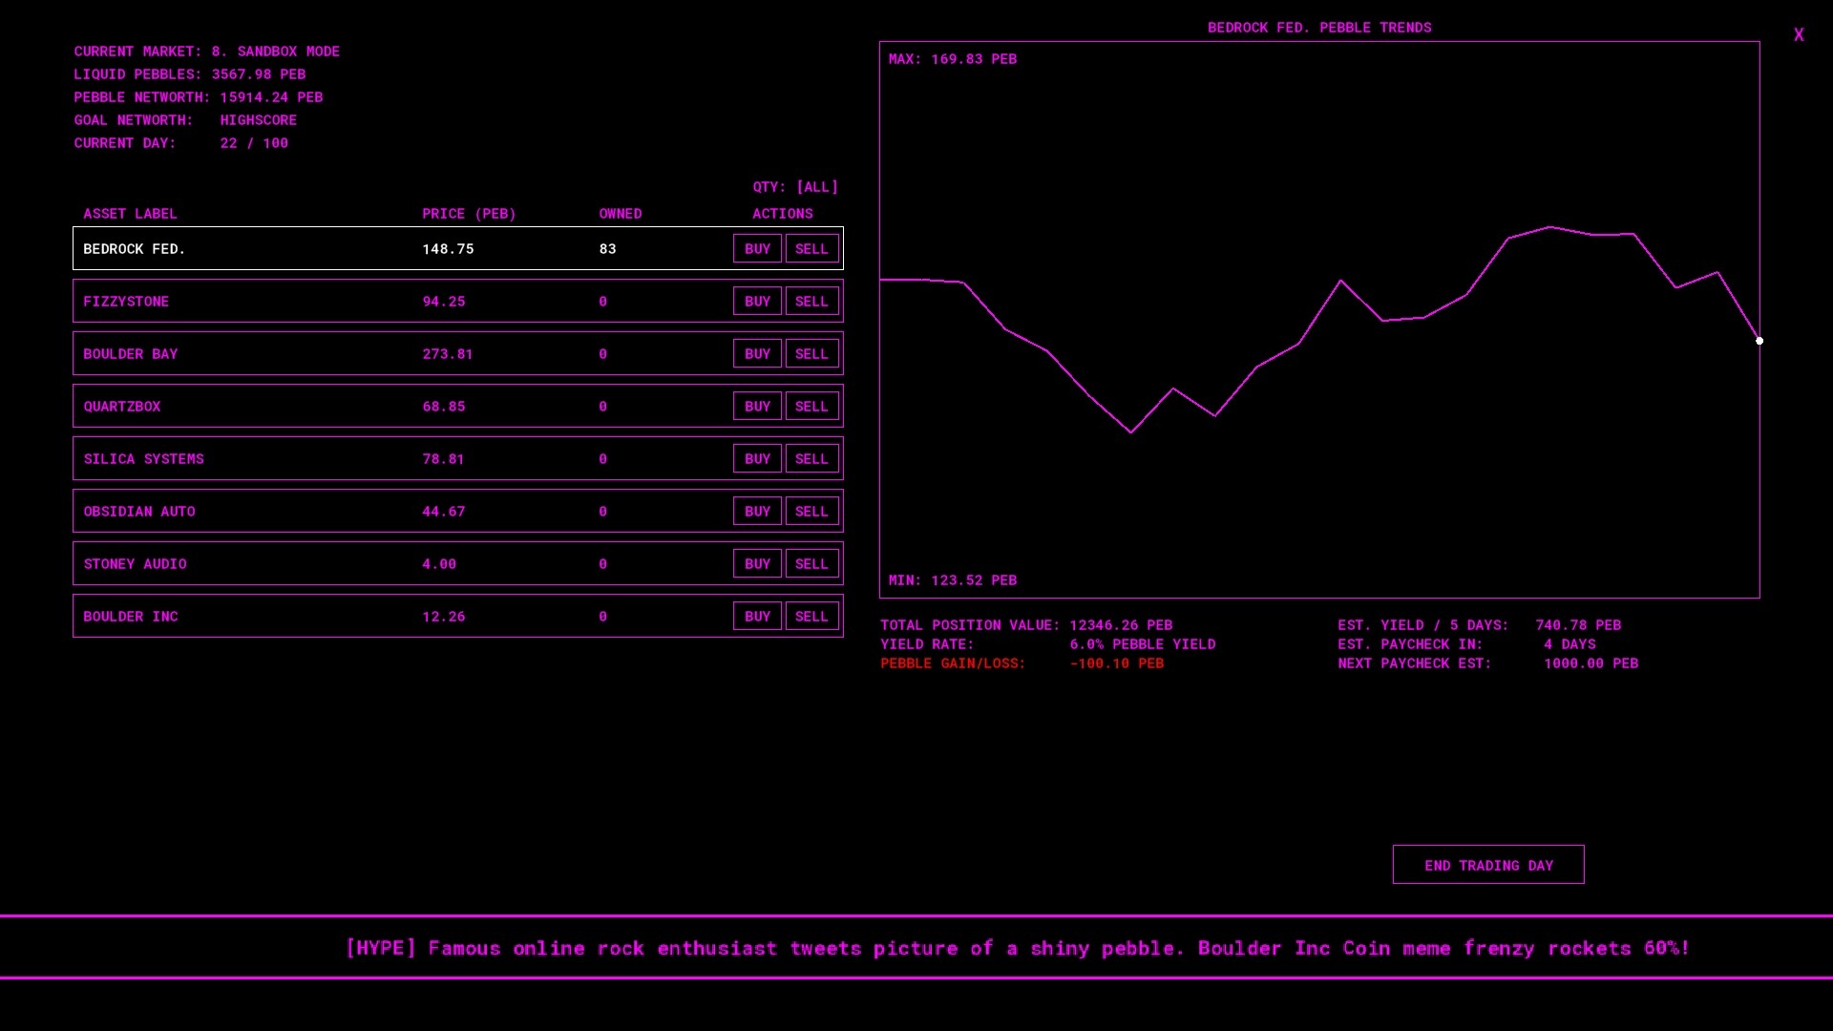Click the MAX 169.83 PEB chart label
The height and width of the screenshot is (1031, 1833).
pos(953,59)
